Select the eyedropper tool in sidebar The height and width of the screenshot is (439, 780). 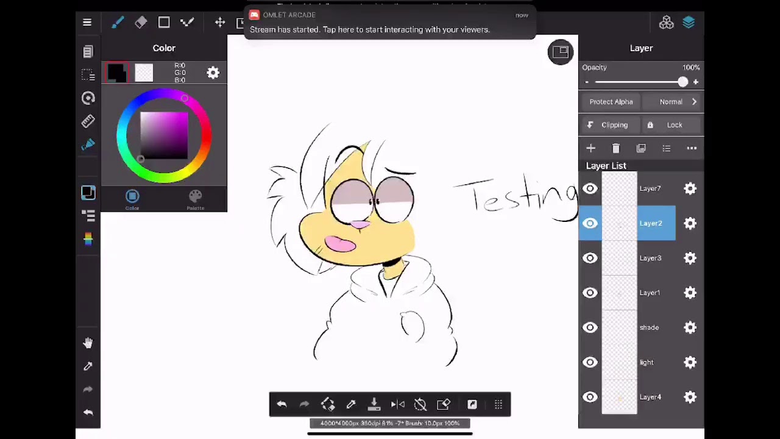point(88,366)
